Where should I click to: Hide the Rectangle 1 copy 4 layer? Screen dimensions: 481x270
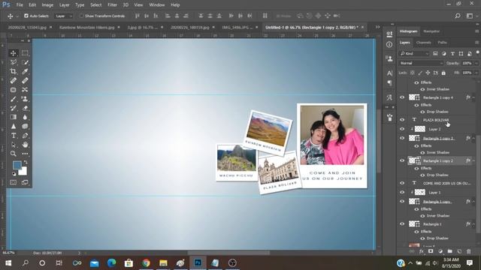(402, 97)
